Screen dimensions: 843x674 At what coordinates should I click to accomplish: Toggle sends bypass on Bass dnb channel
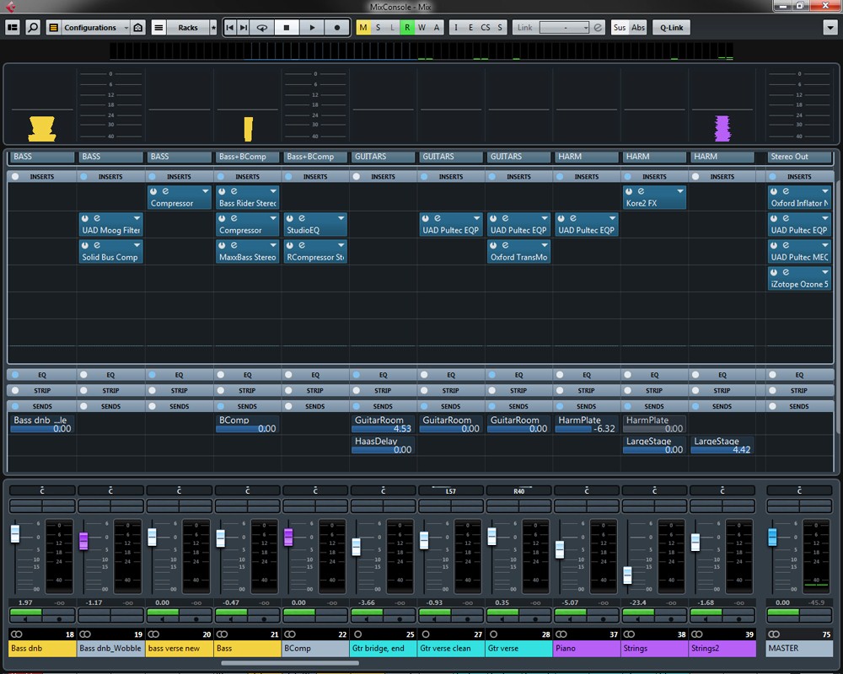point(15,406)
